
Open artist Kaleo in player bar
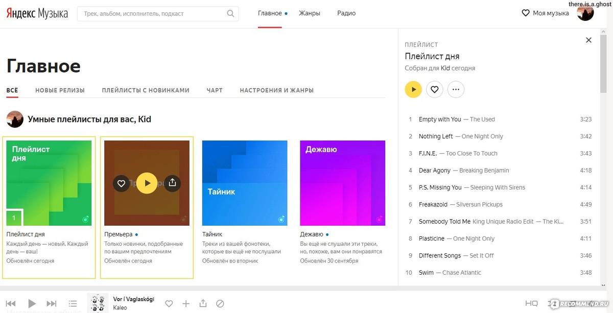point(120,308)
